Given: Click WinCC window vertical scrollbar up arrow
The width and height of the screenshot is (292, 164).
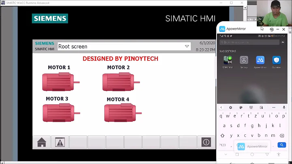Looking at the screenshot, I should coord(245,8).
